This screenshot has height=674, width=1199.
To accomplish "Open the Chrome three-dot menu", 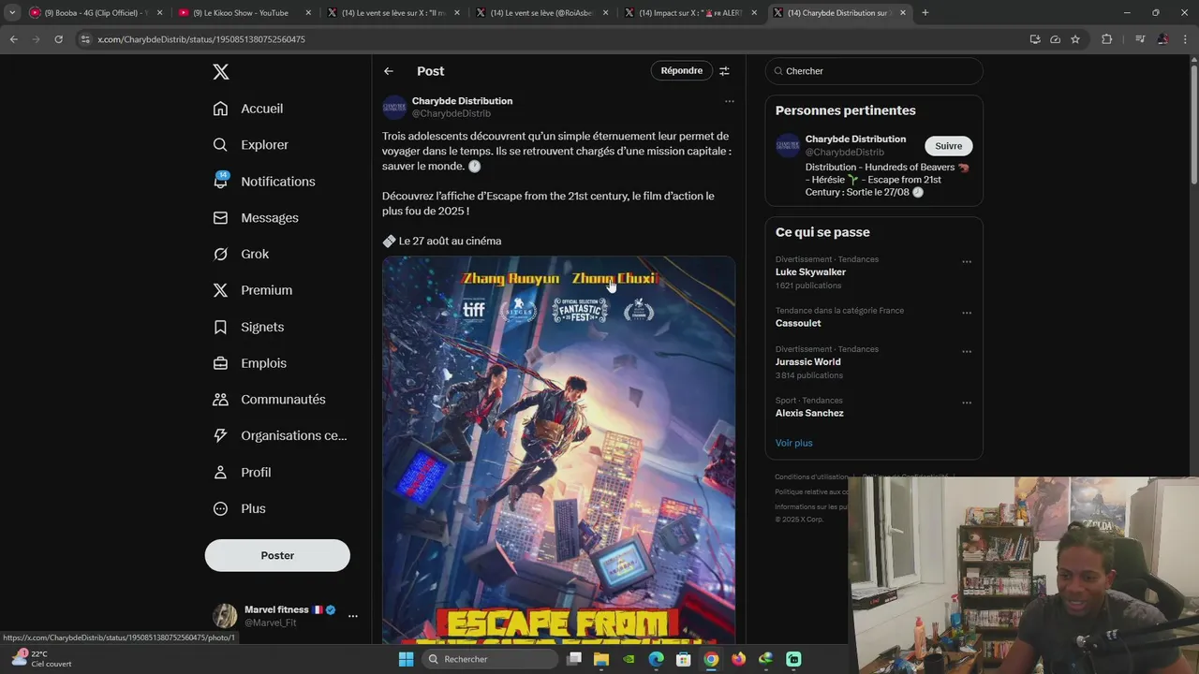I will [x=1185, y=39].
